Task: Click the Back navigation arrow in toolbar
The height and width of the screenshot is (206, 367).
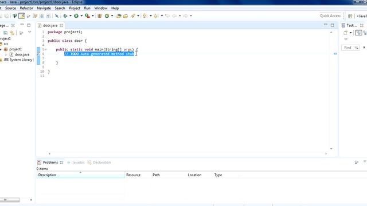Action: coord(174,16)
